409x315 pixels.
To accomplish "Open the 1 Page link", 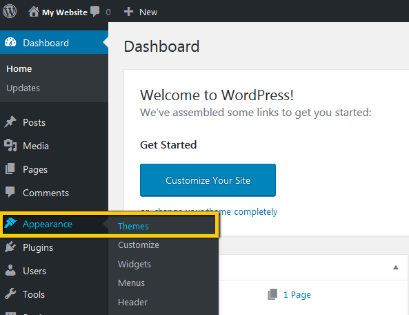I will pyautogui.click(x=297, y=295).
